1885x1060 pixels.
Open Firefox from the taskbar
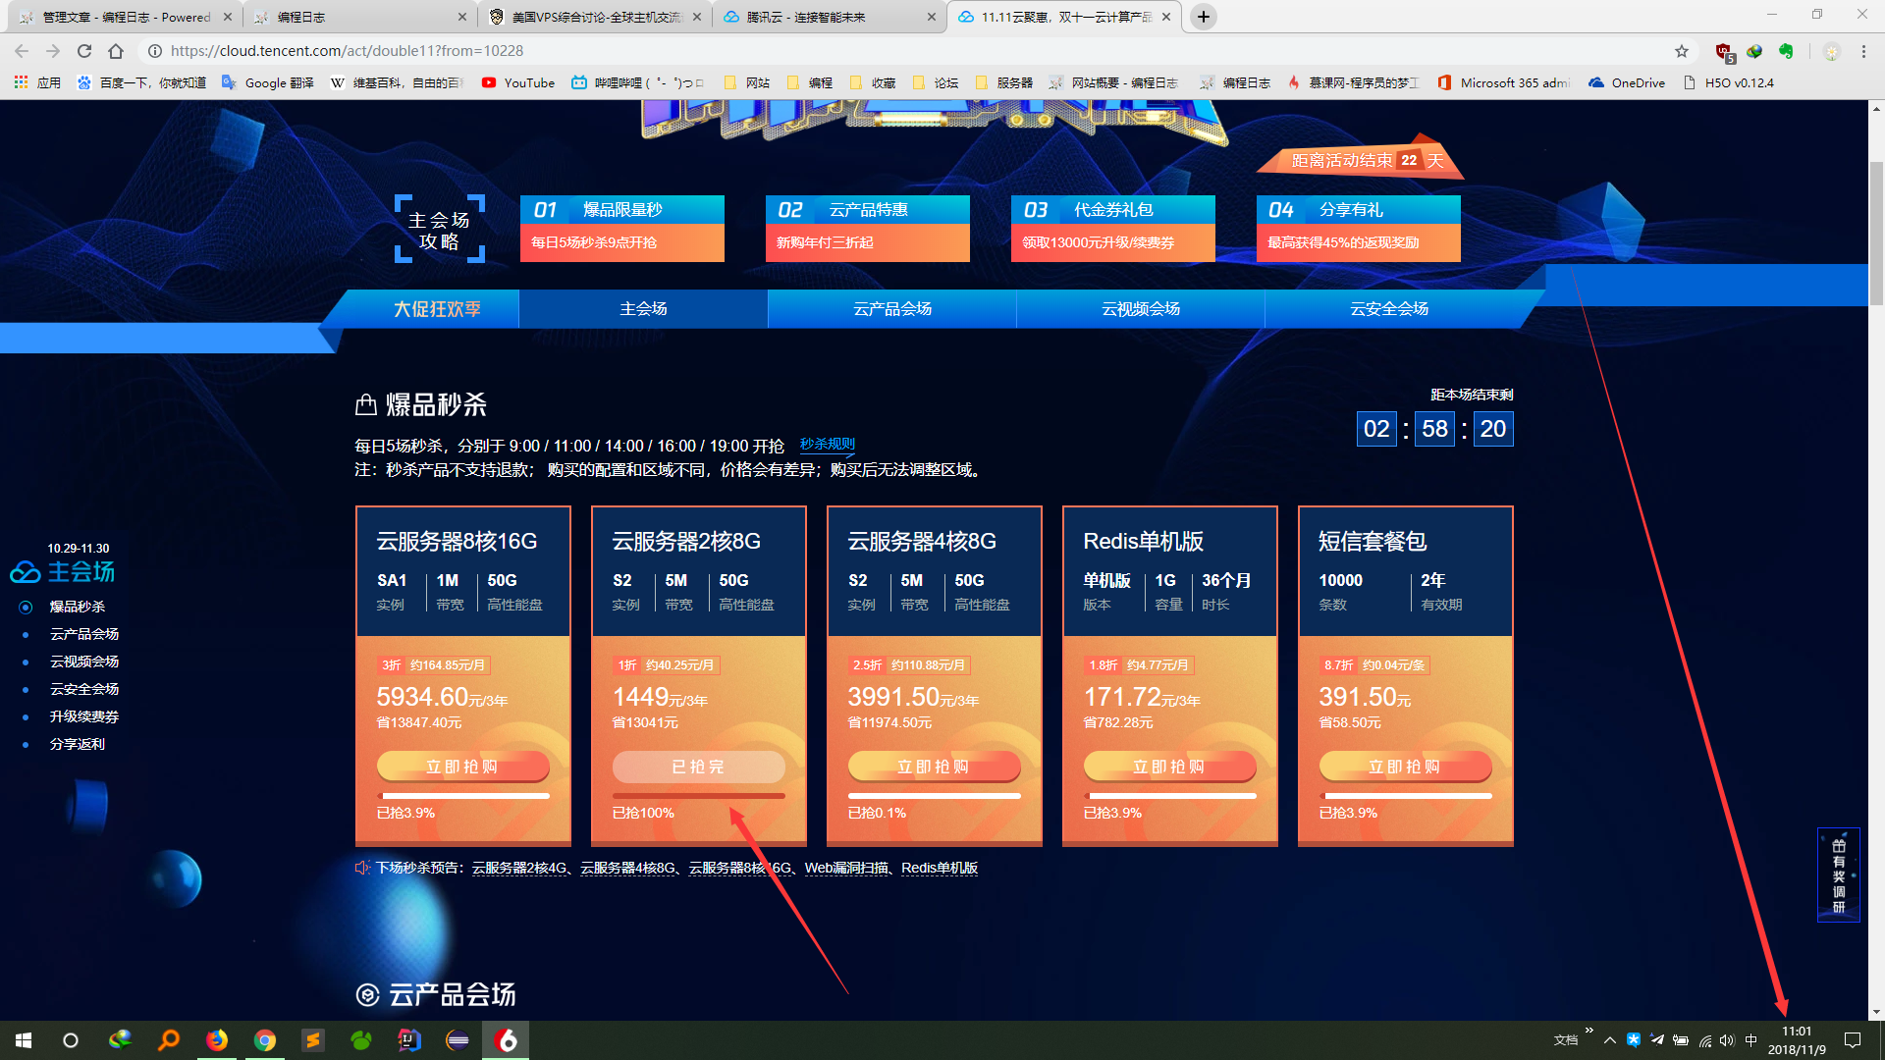point(216,1040)
